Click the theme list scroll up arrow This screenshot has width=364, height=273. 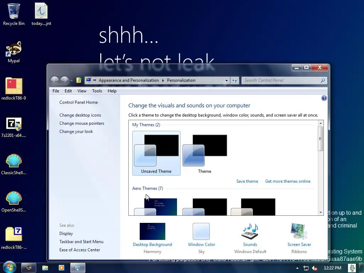point(321,123)
